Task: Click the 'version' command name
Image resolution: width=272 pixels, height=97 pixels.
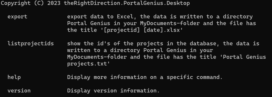Action: click(x=19, y=91)
